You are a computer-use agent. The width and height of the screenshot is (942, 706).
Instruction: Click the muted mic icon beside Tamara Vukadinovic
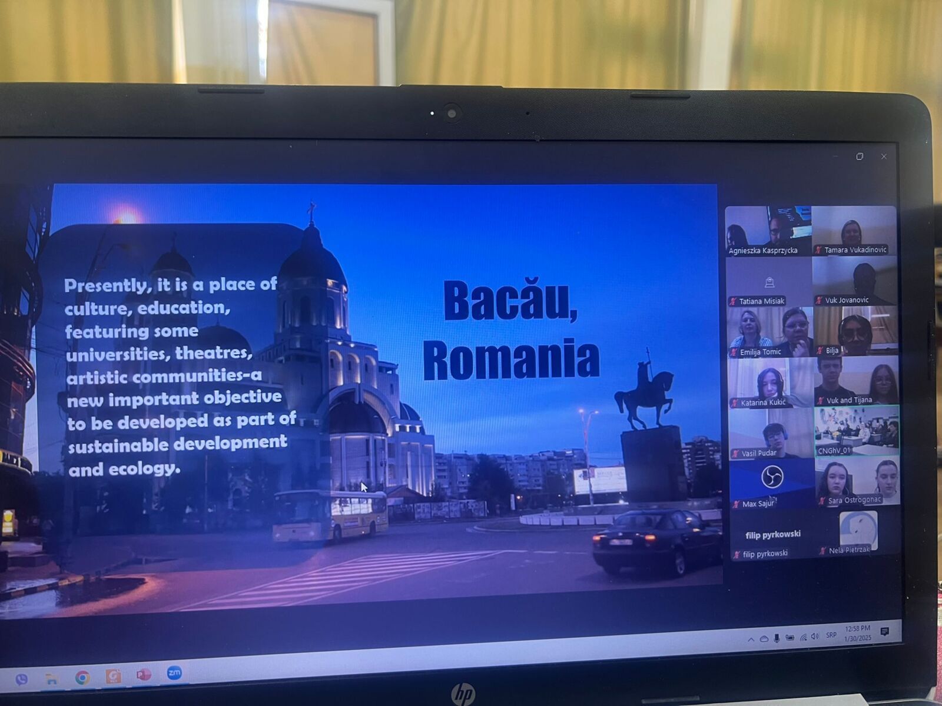(x=818, y=250)
